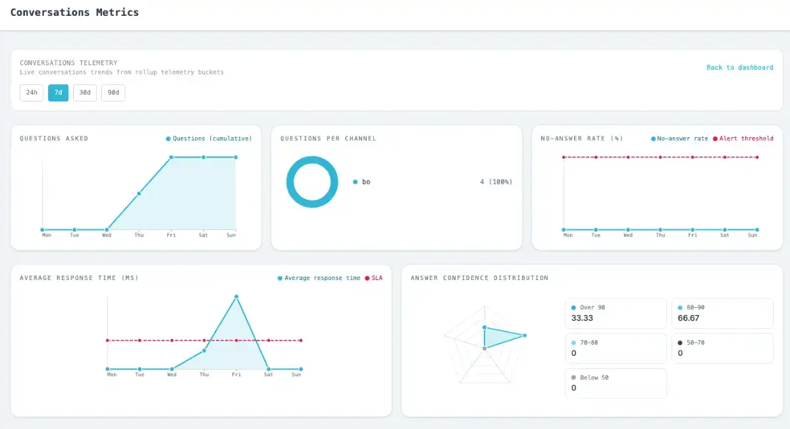790x429 pixels.
Task: Hide the Alert threshold legend series
Action: [x=743, y=138]
